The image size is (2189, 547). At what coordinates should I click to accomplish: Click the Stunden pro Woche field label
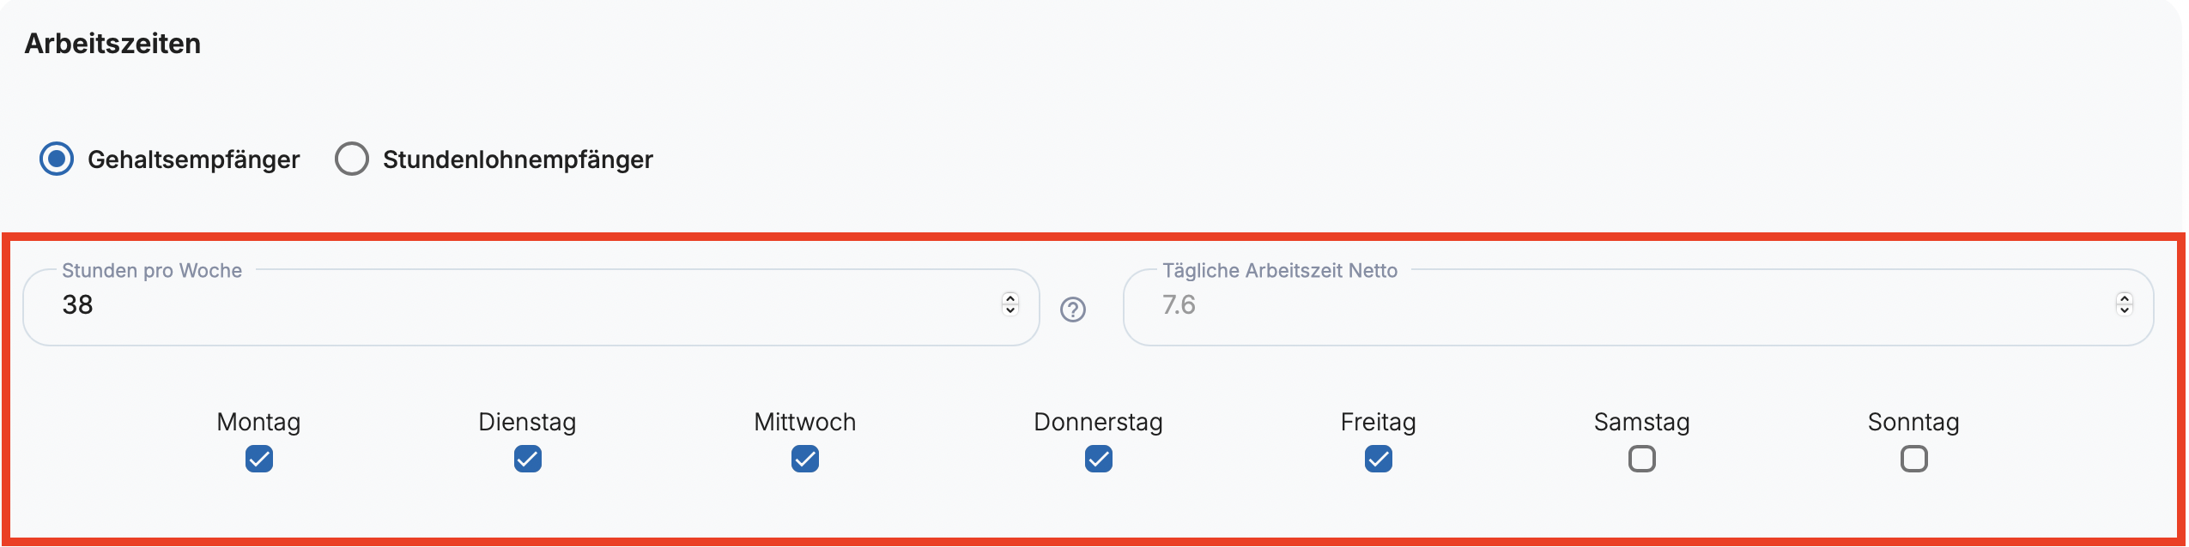(x=152, y=271)
